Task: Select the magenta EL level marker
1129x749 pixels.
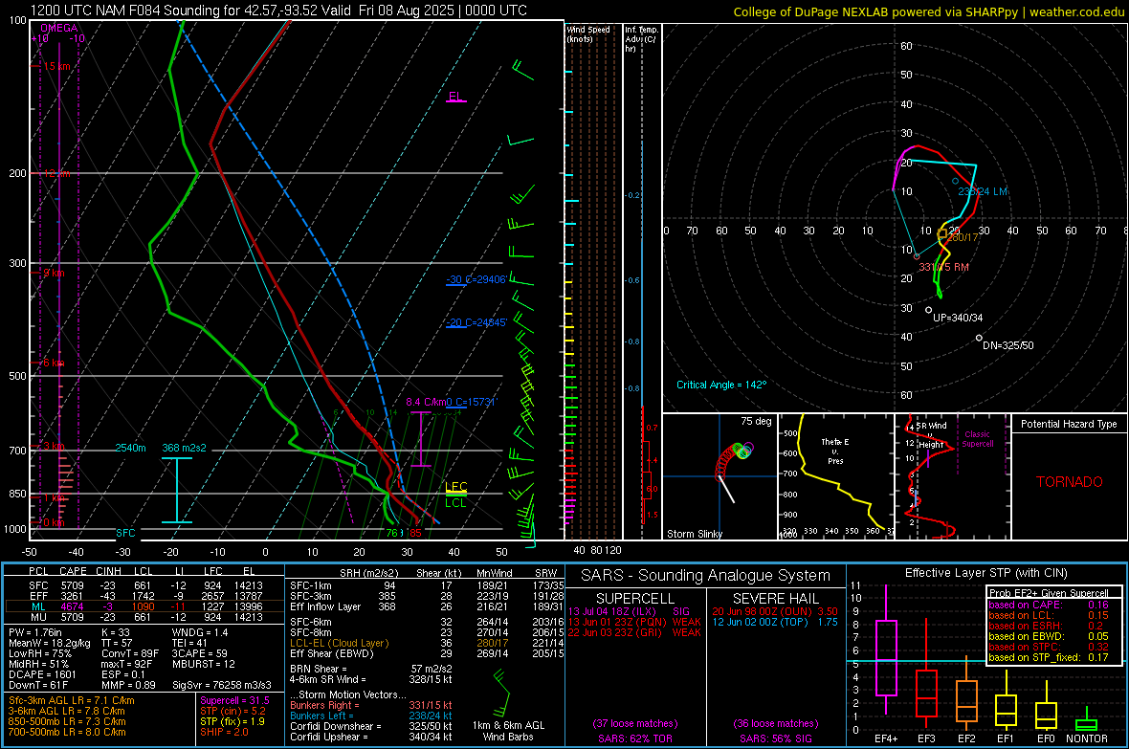Action: pyautogui.click(x=455, y=97)
